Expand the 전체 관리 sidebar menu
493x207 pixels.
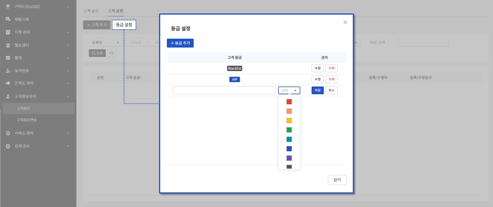[x=68, y=146]
